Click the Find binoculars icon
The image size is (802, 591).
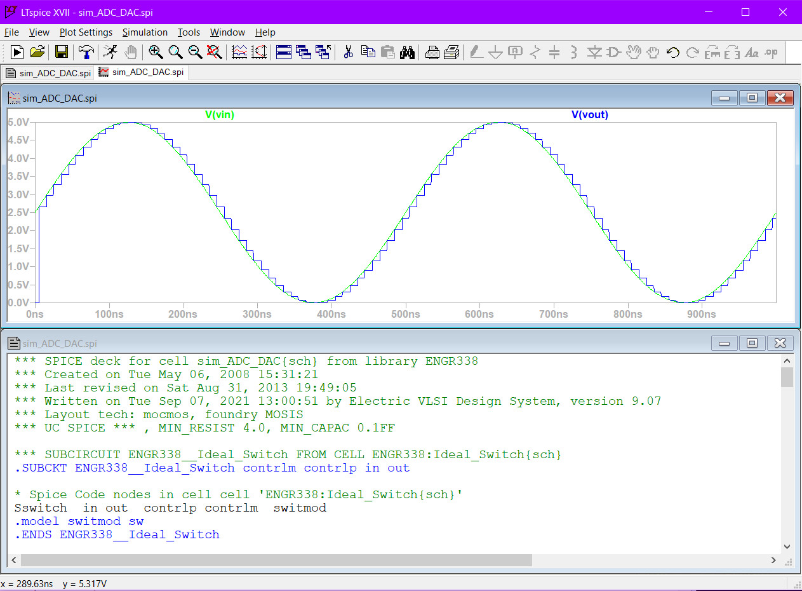(407, 53)
